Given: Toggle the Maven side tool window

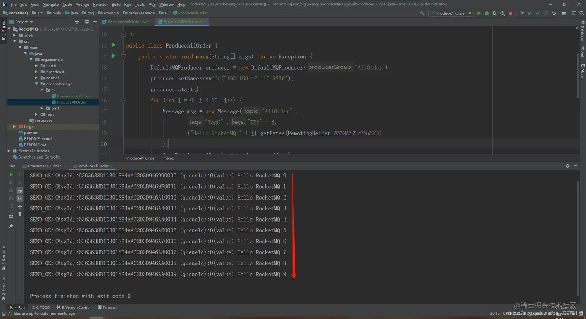Looking at the screenshot, I should coord(583,72).
